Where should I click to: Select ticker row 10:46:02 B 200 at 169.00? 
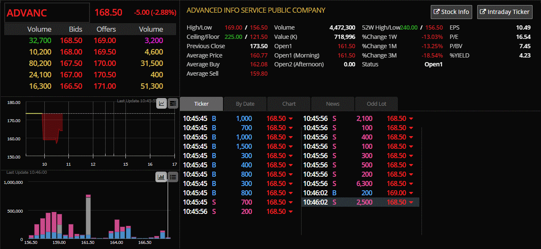[361, 193]
